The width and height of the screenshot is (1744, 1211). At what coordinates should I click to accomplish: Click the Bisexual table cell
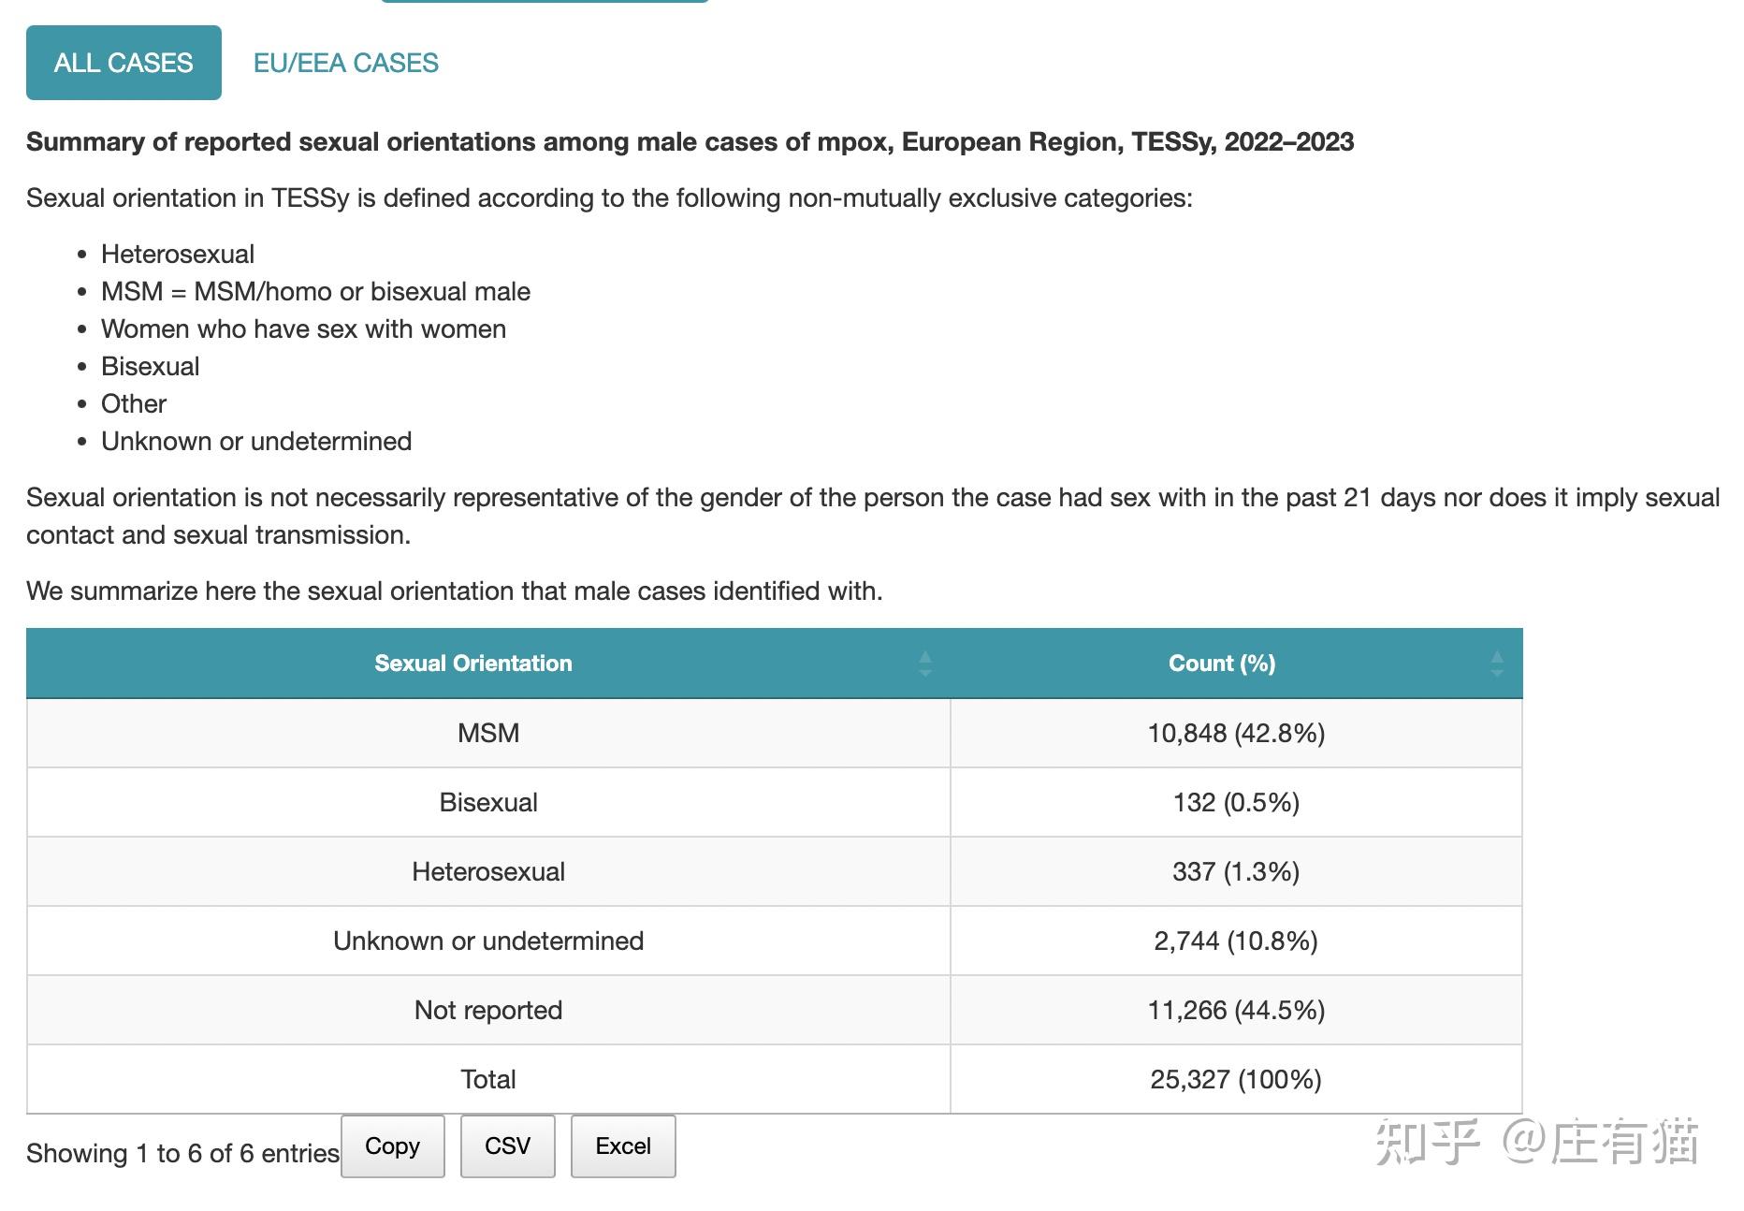(x=488, y=802)
